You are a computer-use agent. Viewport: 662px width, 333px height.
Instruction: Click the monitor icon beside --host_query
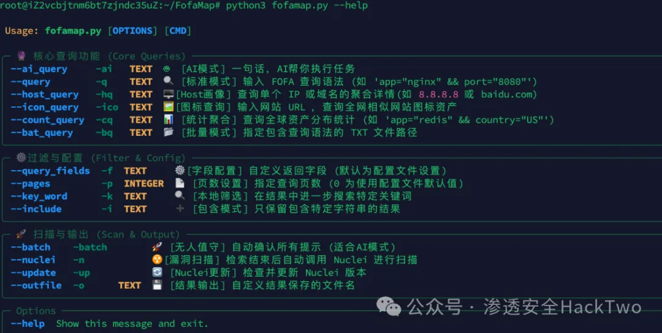coord(169,94)
